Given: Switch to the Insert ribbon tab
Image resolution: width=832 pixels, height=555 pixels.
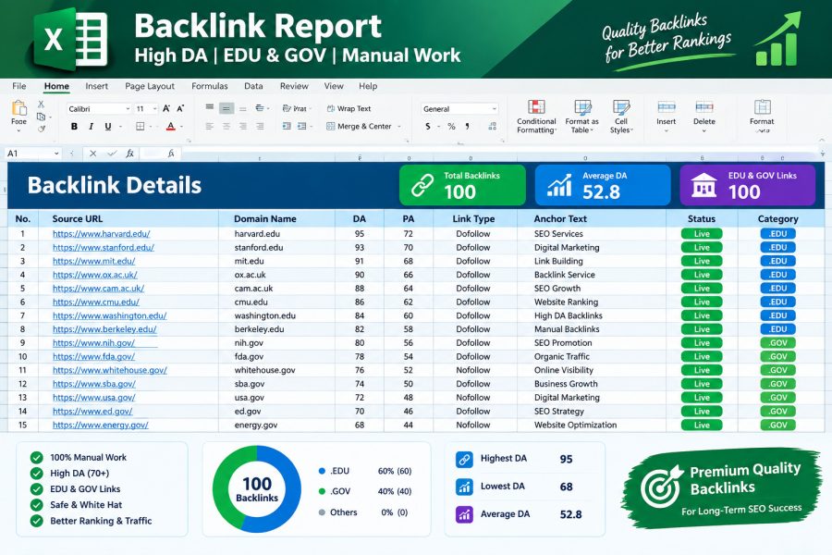Looking at the screenshot, I should 96,86.
